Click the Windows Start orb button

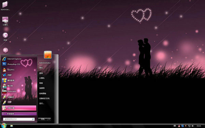(4, 126)
